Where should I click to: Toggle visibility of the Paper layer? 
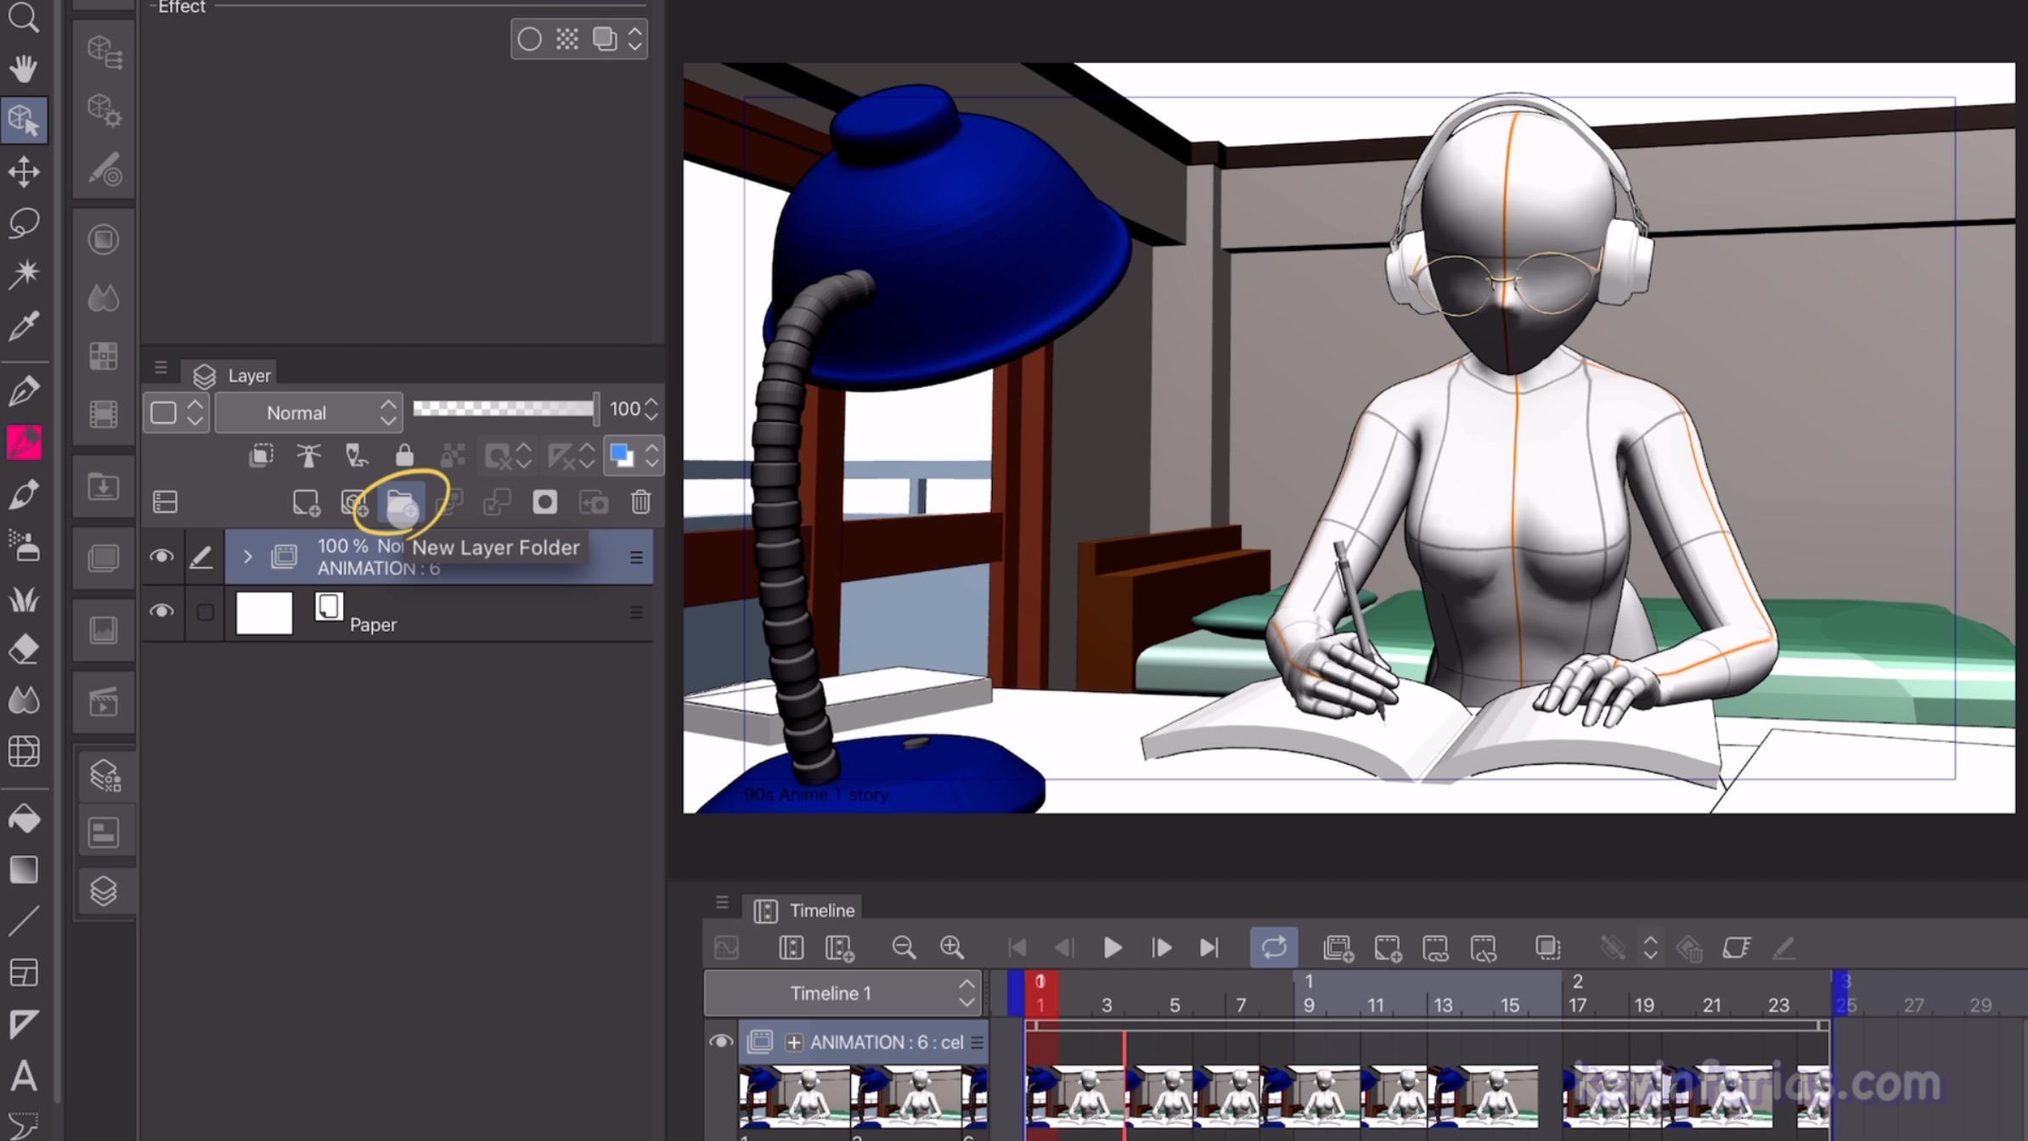[x=161, y=612]
